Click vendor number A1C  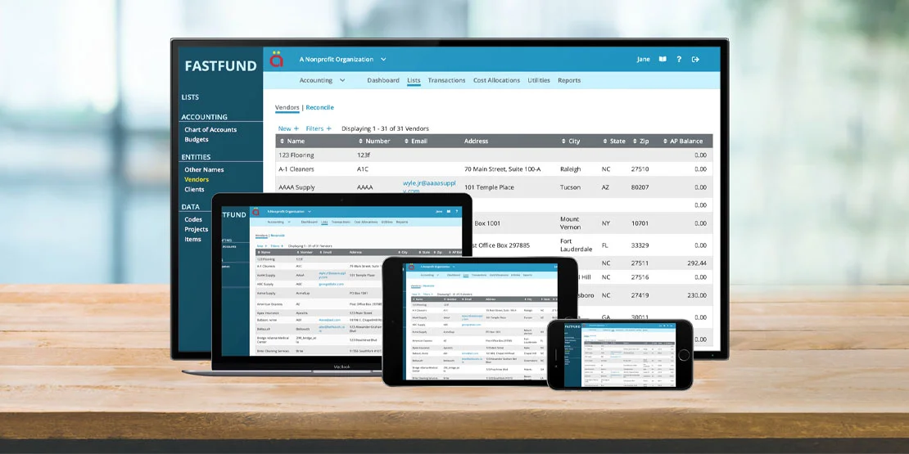click(x=363, y=169)
